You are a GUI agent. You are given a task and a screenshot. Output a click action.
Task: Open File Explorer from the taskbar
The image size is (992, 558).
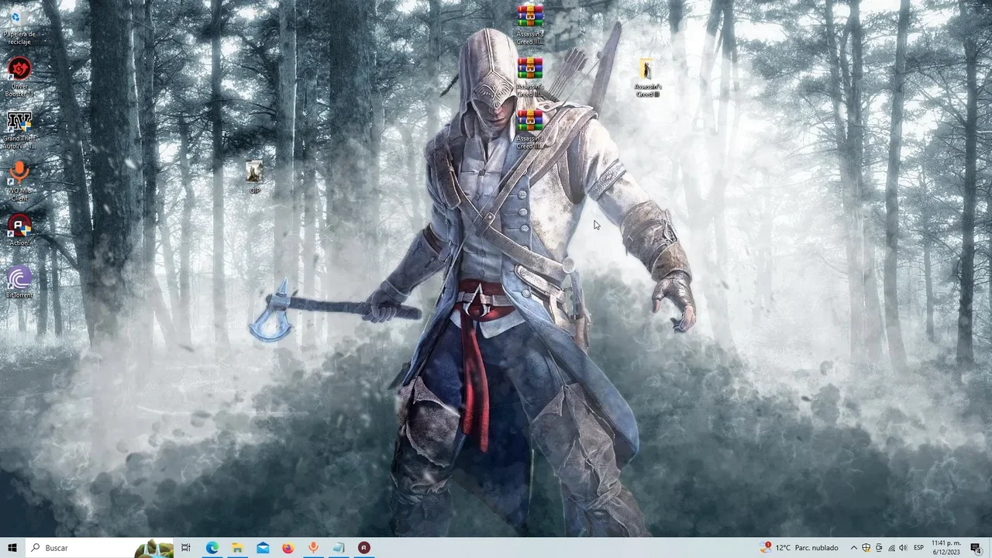pos(237,548)
